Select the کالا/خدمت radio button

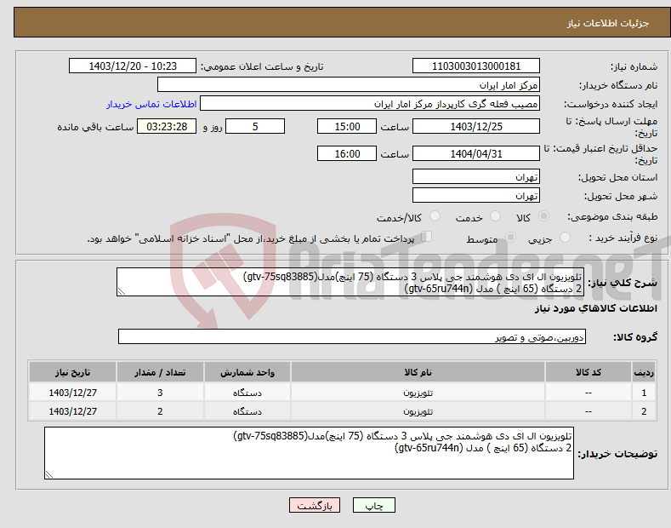(x=435, y=216)
